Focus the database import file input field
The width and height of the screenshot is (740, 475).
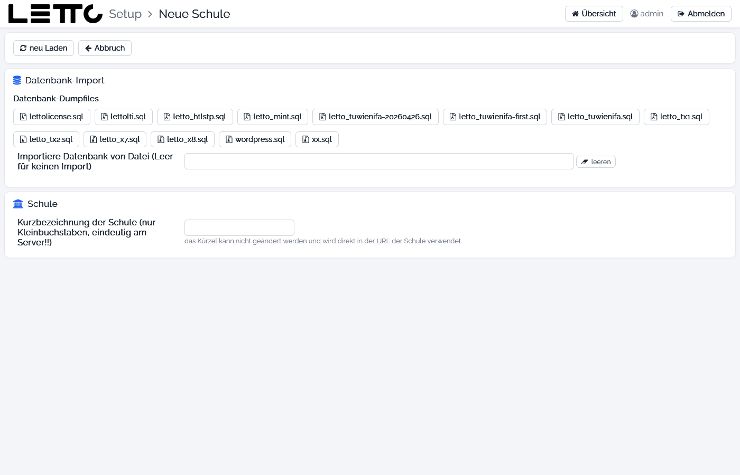coord(379,161)
